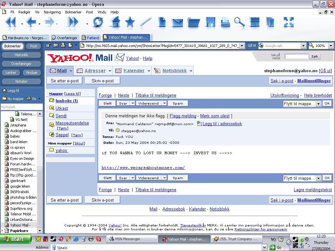The height and width of the screenshot is (251, 335).
Task: Switch to the Fatland page tab
Action: [91, 38]
